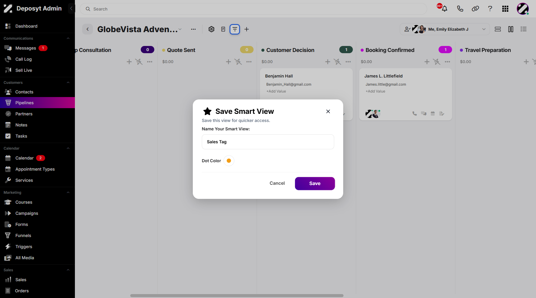This screenshot has width=536, height=298.
Task: Click the Customer Decision count badge
Action: (346, 50)
